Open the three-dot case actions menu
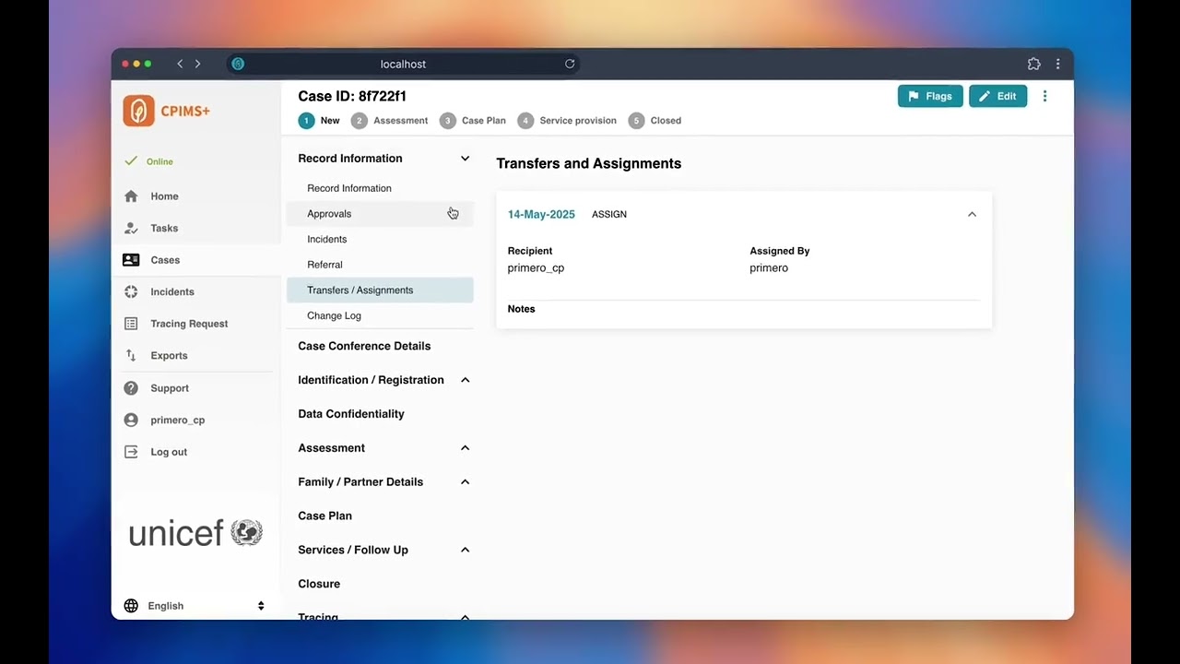Screen dimensions: 1180x664 point(1044,96)
